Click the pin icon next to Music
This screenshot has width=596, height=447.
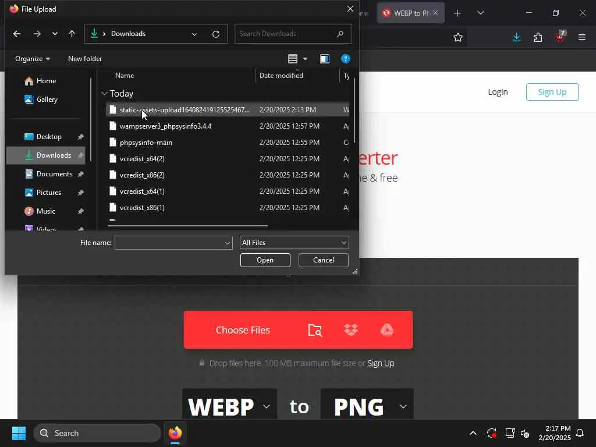[80, 211]
